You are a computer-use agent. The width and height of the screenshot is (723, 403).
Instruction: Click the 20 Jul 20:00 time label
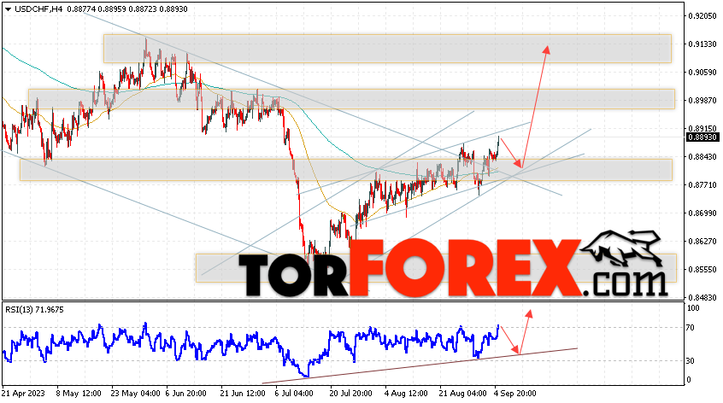(351, 394)
